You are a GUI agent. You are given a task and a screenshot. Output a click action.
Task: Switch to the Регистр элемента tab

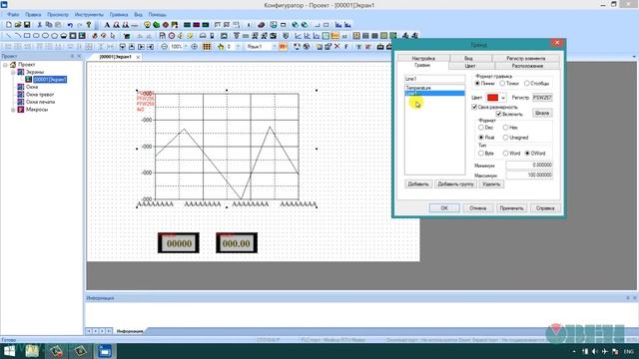point(526,58)
